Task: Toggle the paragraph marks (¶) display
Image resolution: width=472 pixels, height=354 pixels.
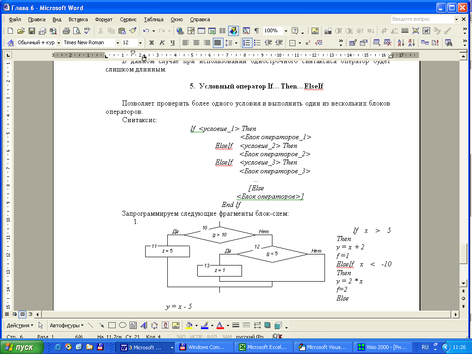Action: pos(257,31)
